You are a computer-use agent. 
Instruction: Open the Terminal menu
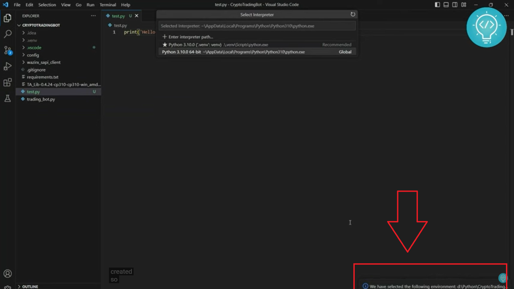point(107,4)
